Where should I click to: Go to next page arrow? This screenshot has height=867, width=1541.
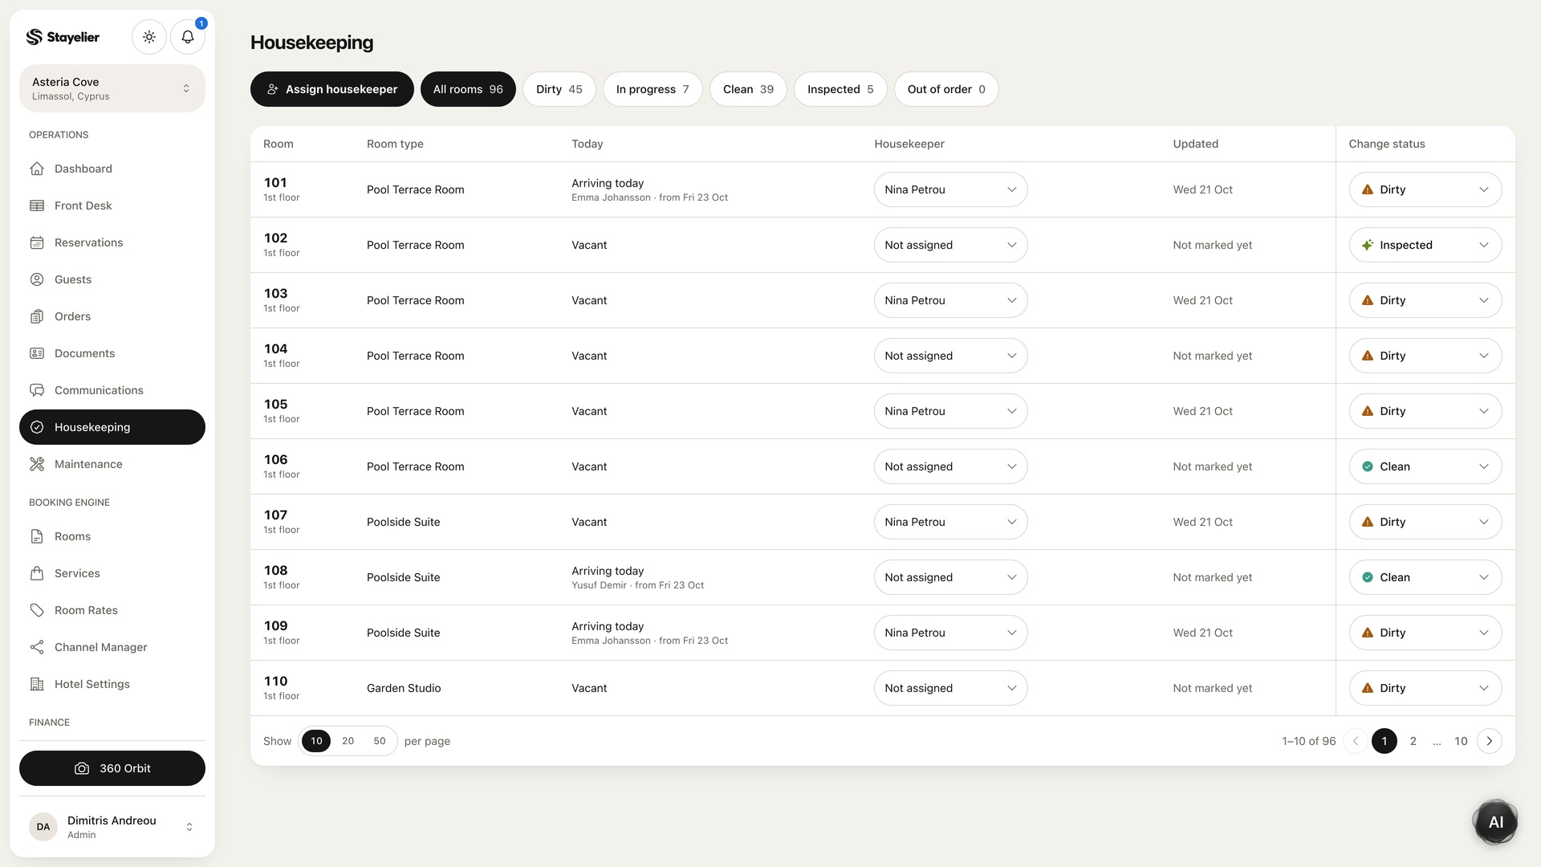[1490, 741]
